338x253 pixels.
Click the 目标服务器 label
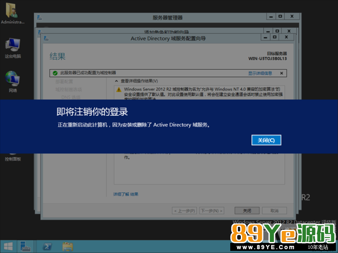(x=277, y=54)
